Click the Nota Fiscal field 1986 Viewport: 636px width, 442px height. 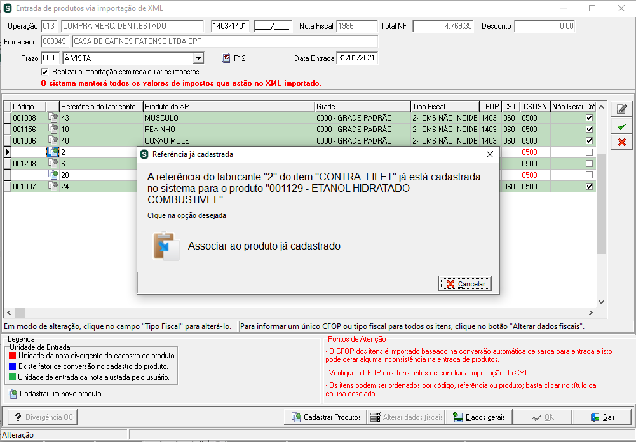coord(357,26)
